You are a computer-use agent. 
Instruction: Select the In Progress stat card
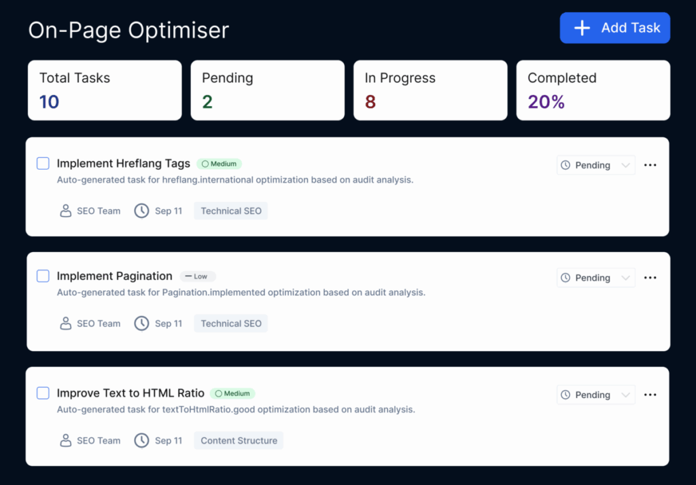click(430, 90)
